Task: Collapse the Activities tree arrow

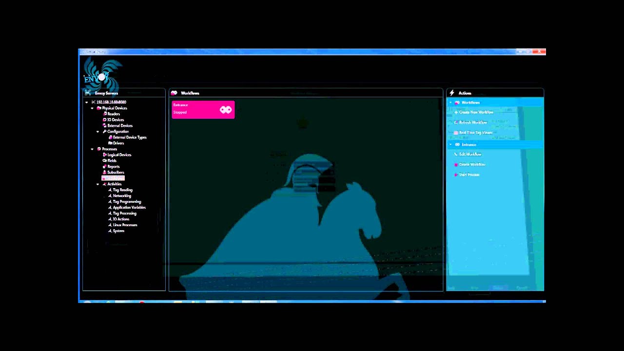Action: [x=97, y=184]
